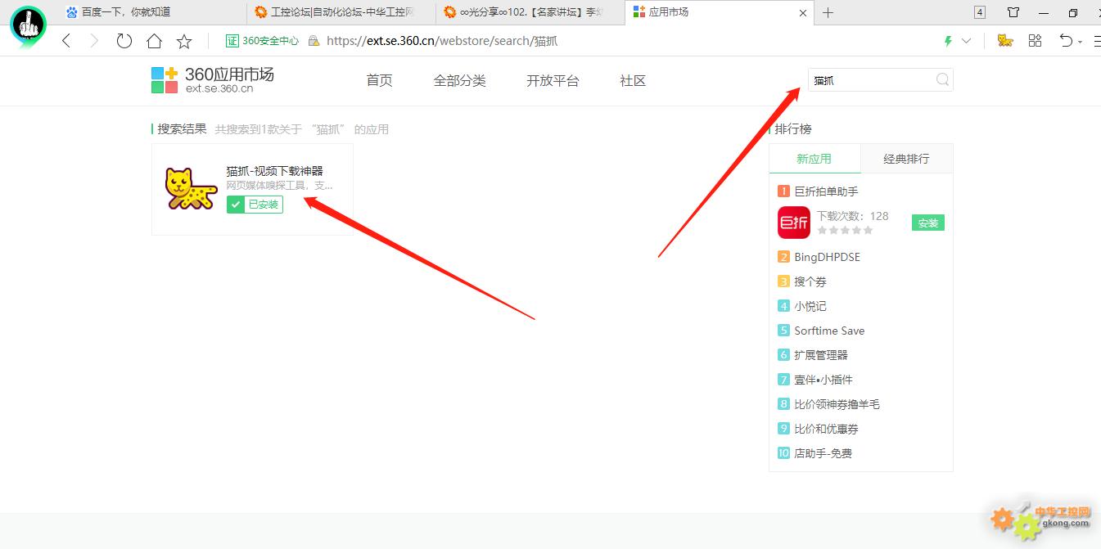Open 店助手-免费 in the ranking list
1101x549 pixels.
coord(823,453)
